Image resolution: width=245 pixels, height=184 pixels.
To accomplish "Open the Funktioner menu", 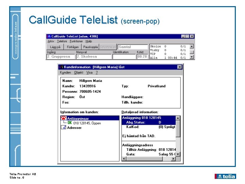I will 76,41.
